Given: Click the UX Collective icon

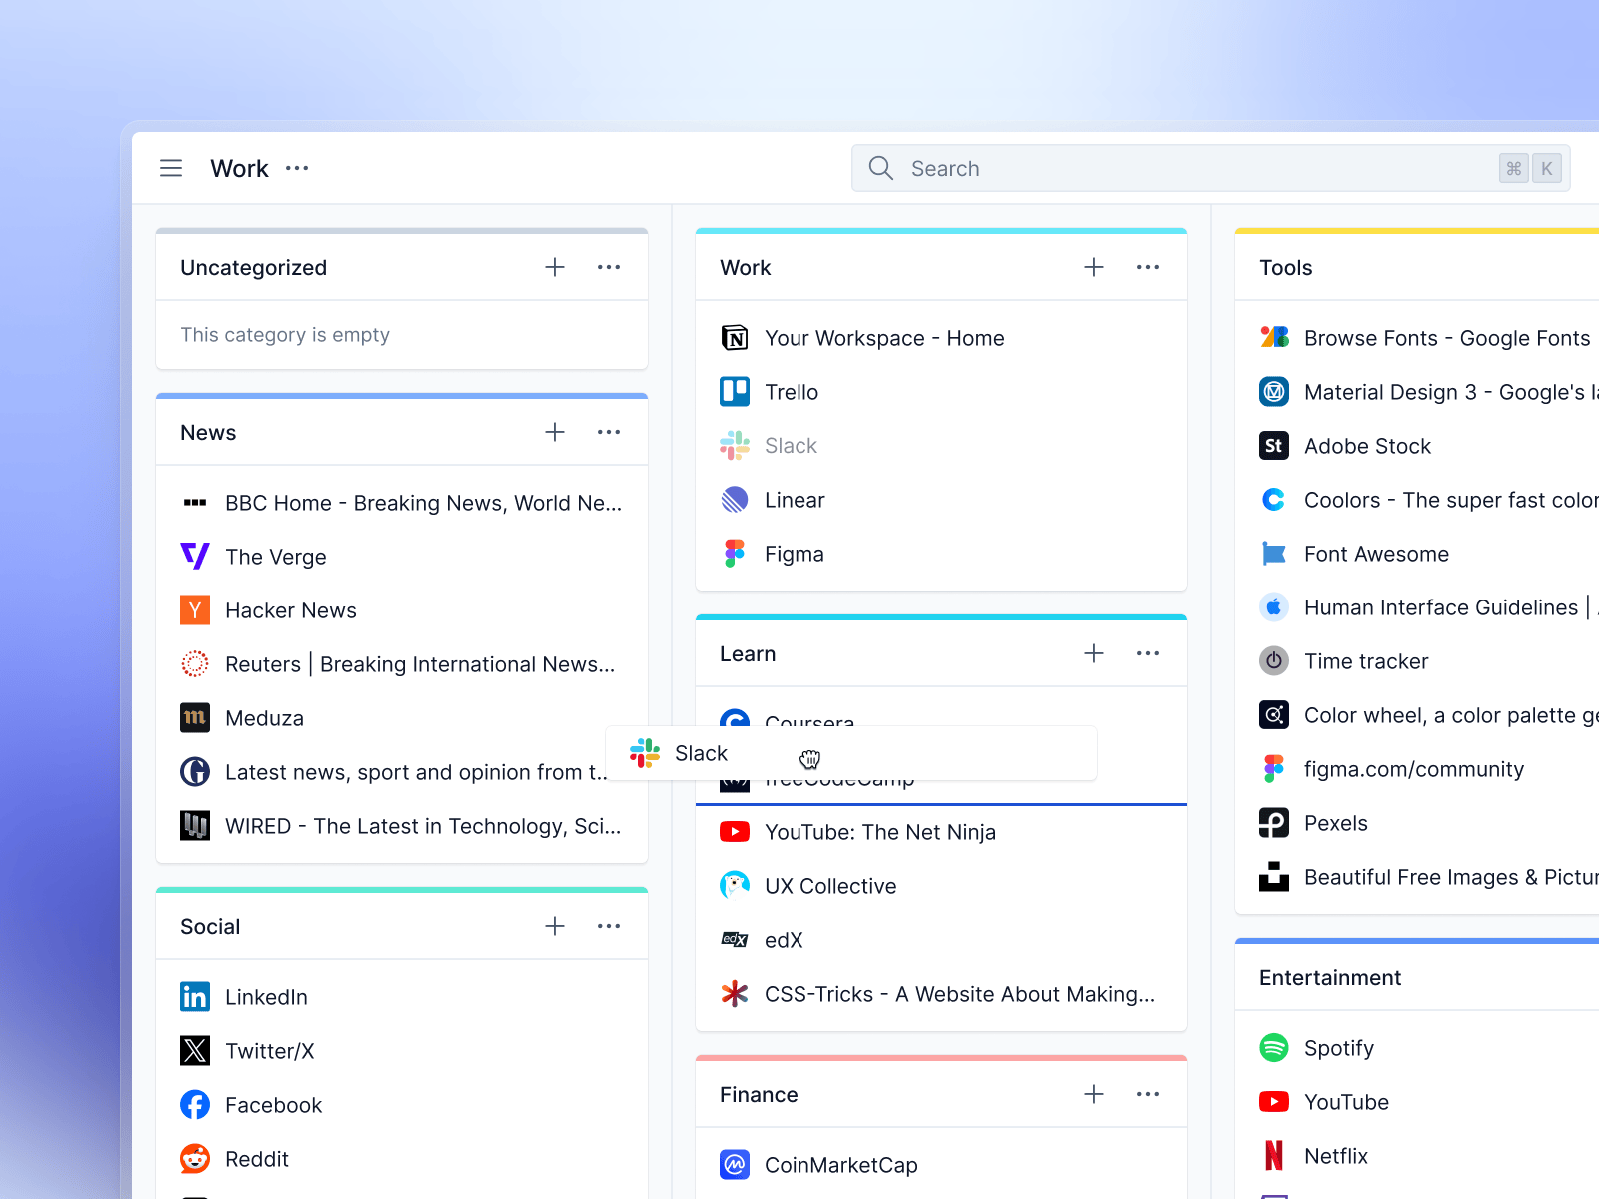Looking at the screenshot, I should point(735,886).
